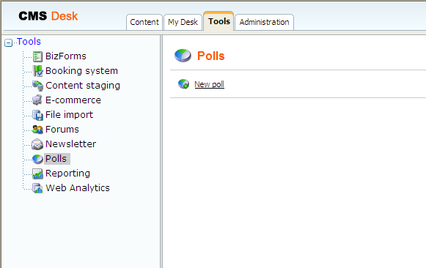This screenshot has height=268, width=426.
Task: Click the CMS Desk logo
Action: click(x=48, y=16)
